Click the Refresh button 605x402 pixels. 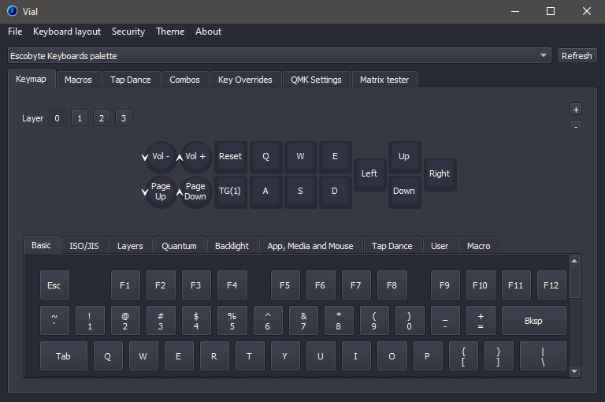click(x=577, y=56)
